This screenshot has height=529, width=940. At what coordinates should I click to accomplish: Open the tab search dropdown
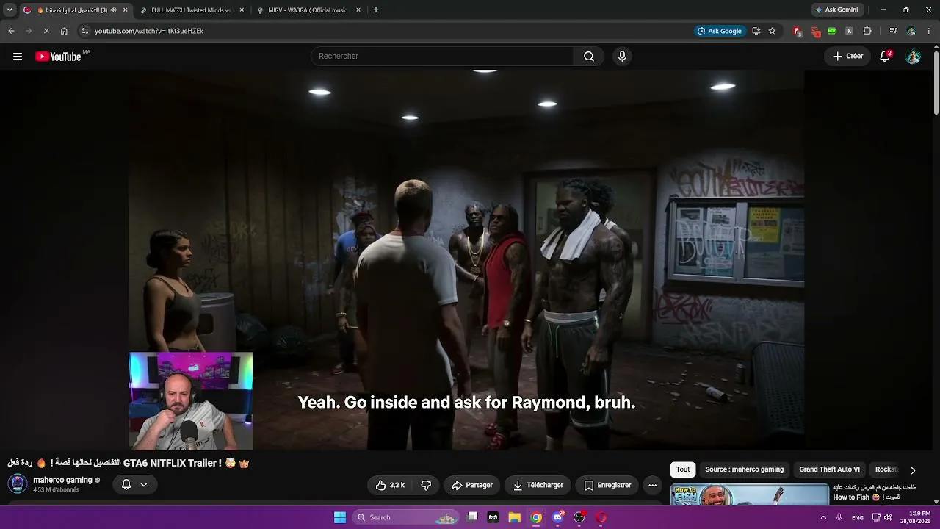pyautogui.click(x=10, y=10)
